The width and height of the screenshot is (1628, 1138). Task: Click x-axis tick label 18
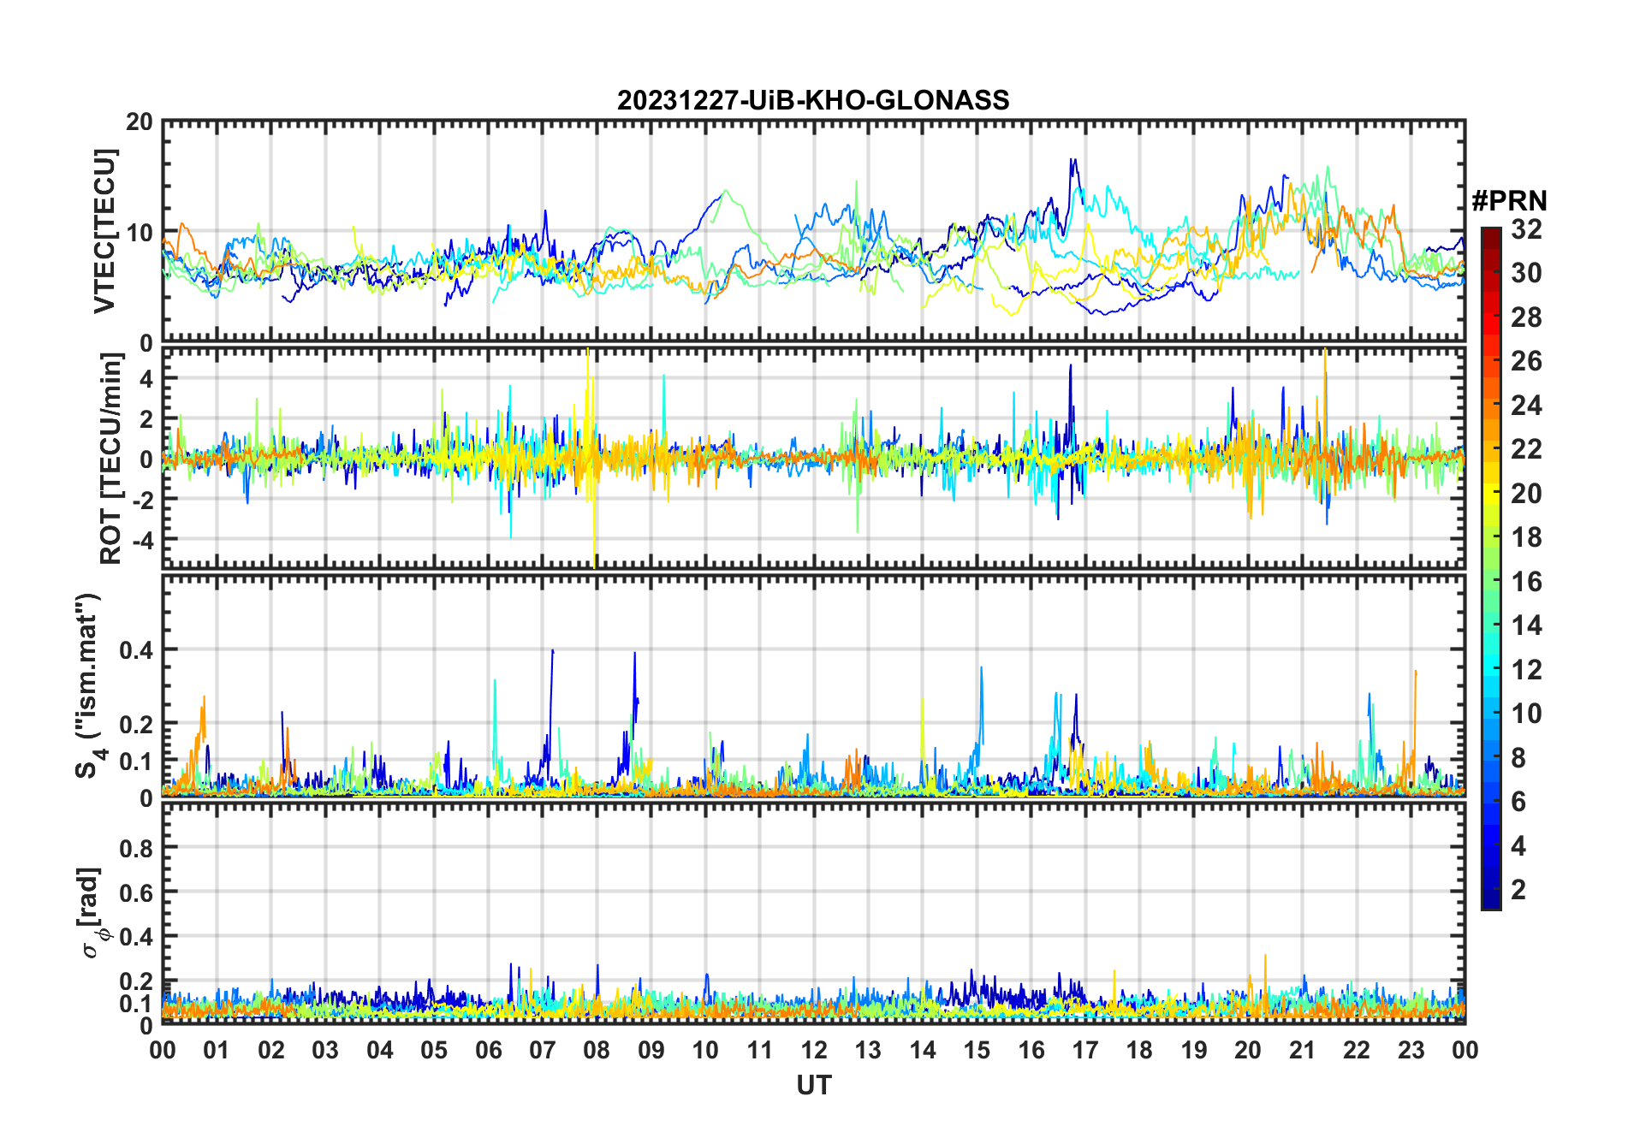(1139, 1050)
